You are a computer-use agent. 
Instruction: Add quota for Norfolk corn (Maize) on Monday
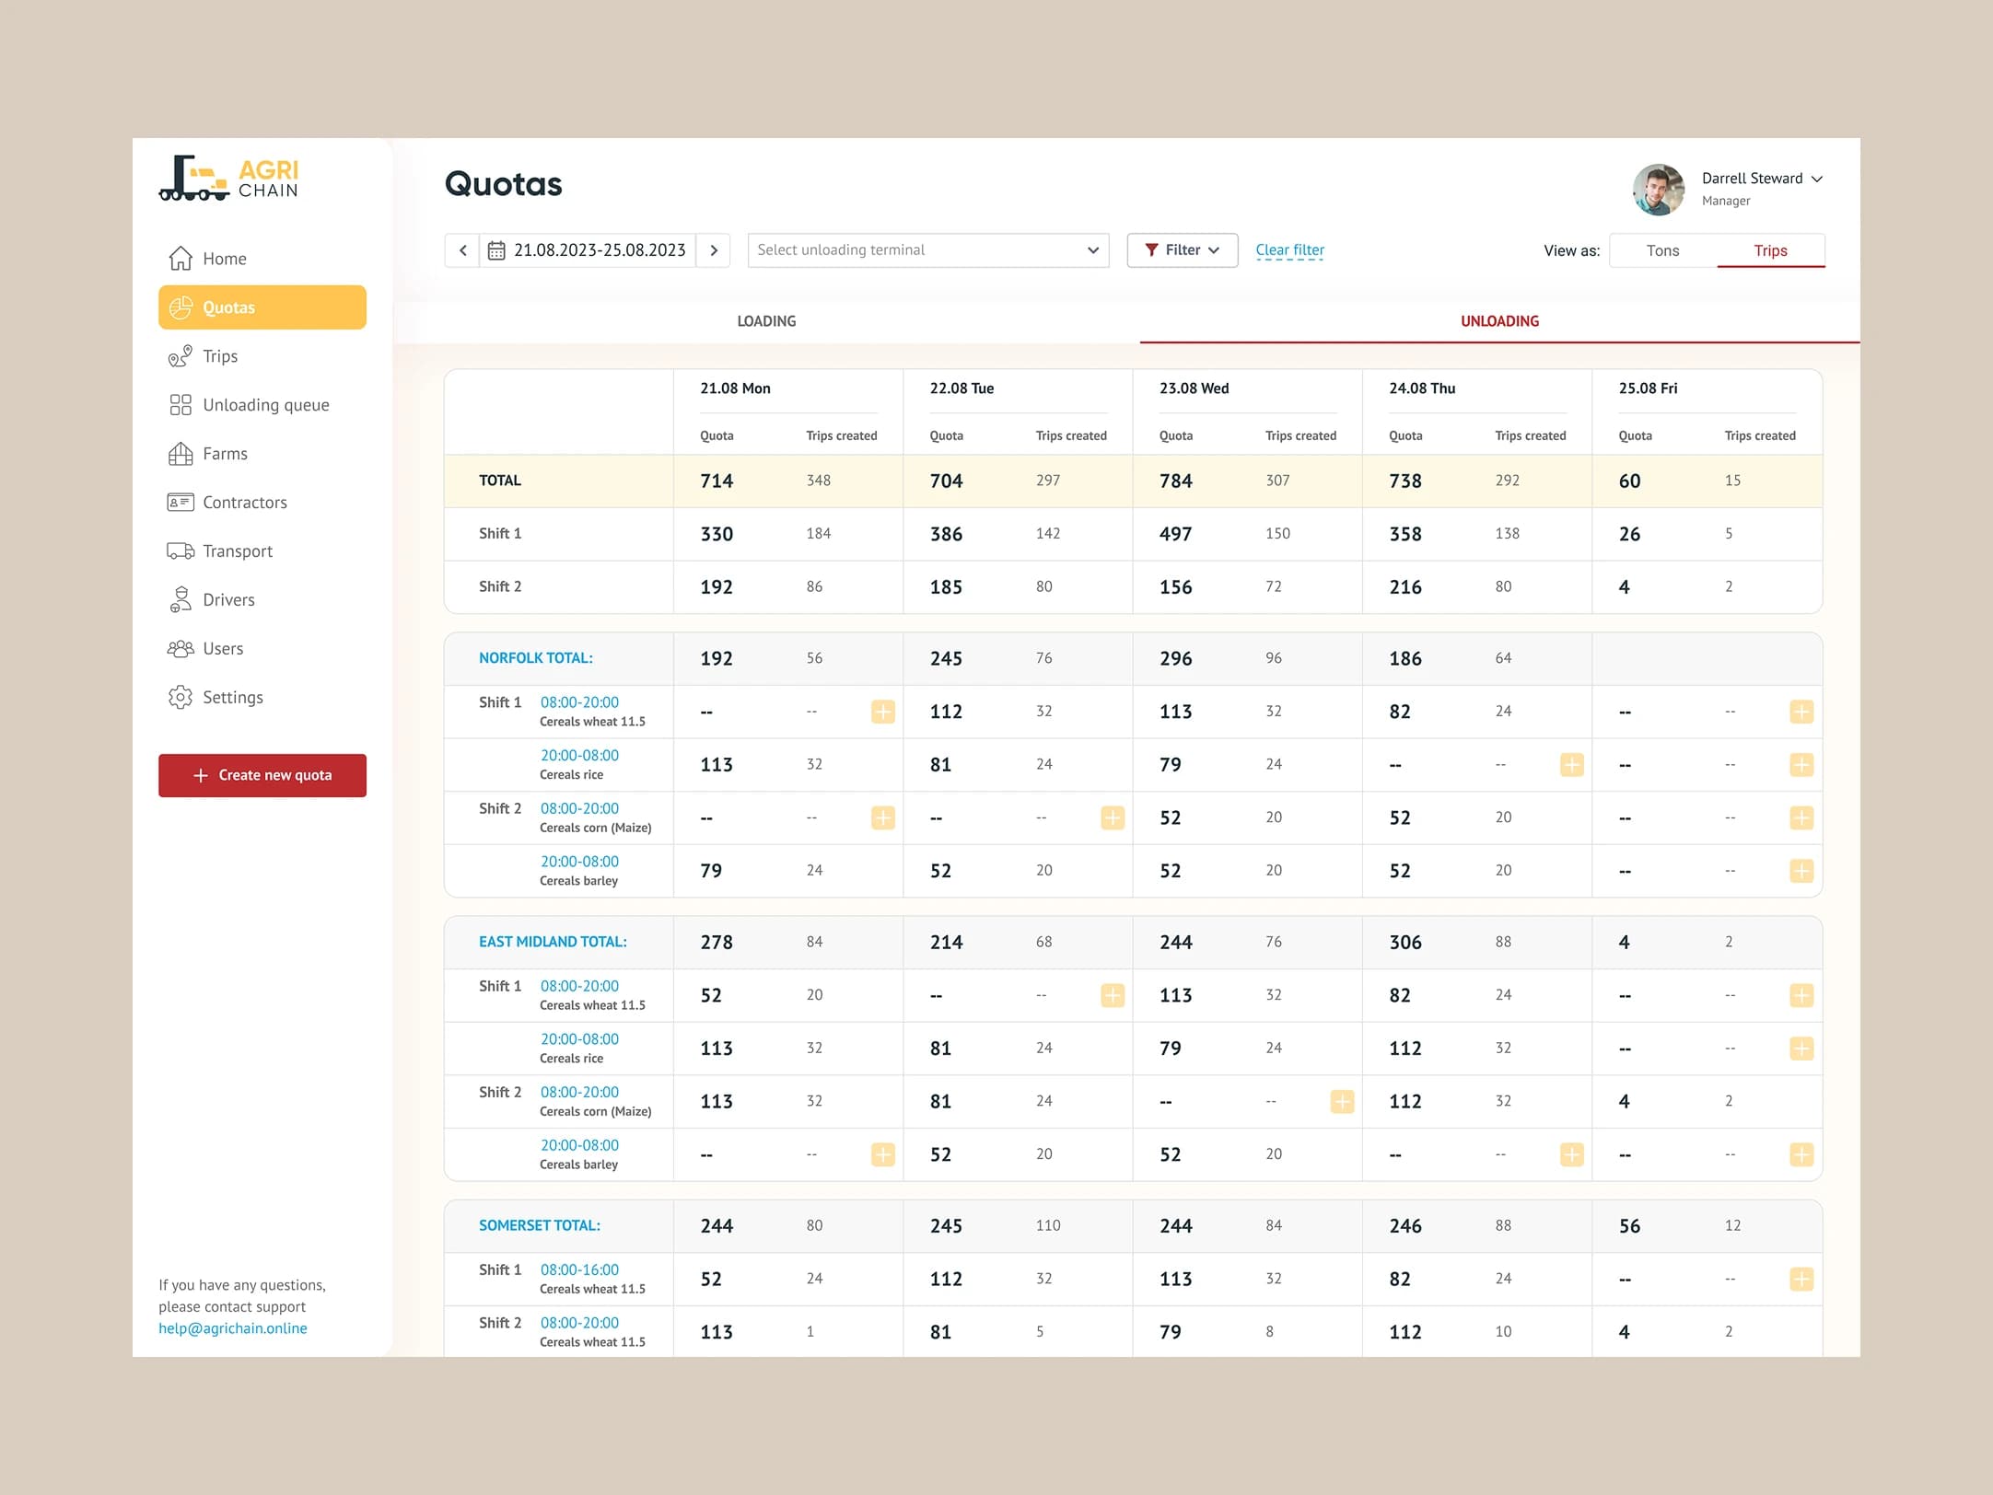coord(882,817)
